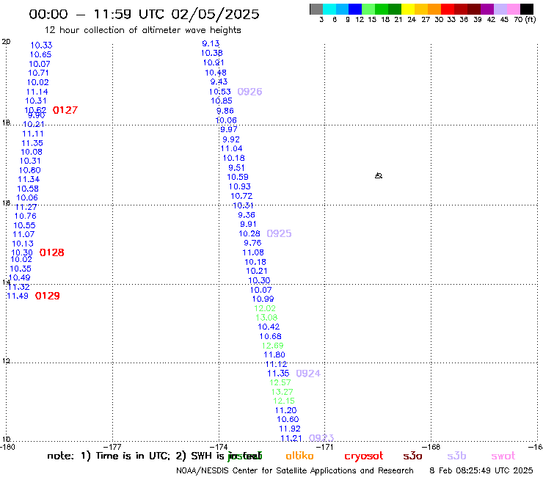This screenshot has height=477, width=543.
Task: Click wave height value 9.36
Action: (x=247, y=215)
